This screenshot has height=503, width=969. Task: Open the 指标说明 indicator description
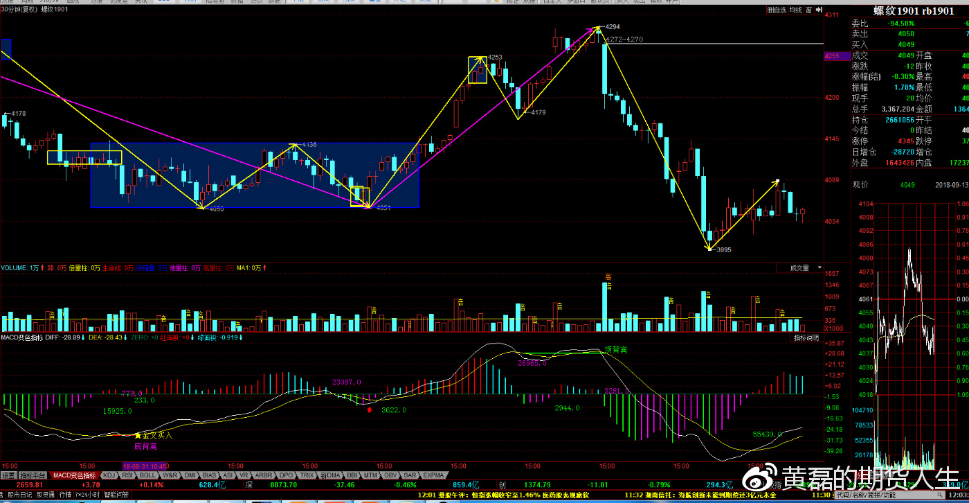806,337
